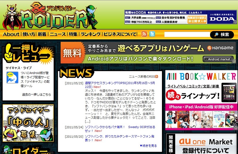Click the Hangame 無料 banner ad
The width and height of the screenshot is (238, 154).
(x=148, y=52)
